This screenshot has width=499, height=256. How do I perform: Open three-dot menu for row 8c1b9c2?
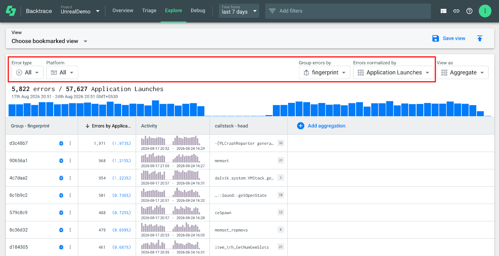tap(70, 195)
